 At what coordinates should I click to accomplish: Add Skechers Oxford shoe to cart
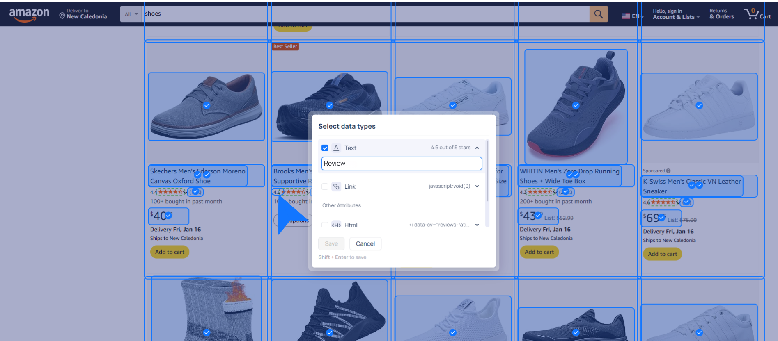(x=170, y=252)
